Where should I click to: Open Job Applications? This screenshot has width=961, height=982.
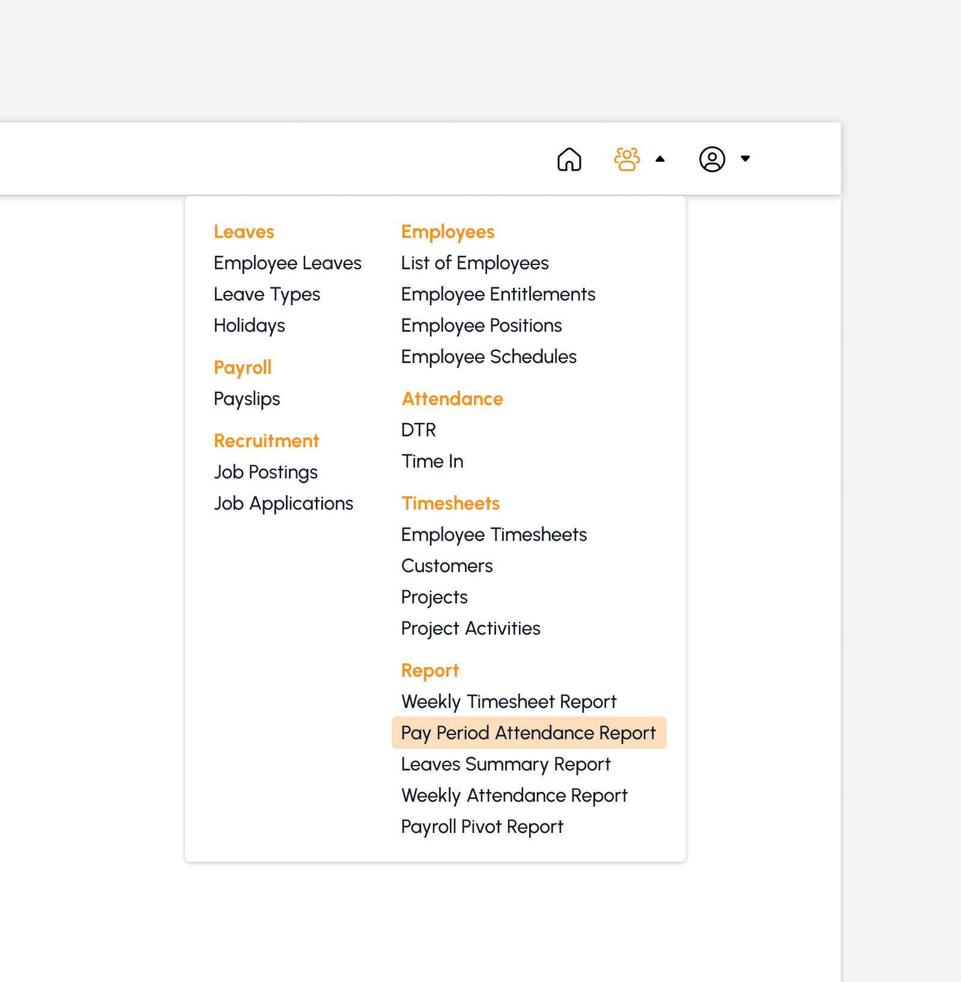coord(283,504)
